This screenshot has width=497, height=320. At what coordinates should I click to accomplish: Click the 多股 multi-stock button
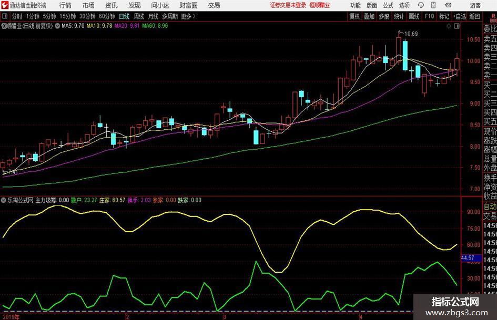click(x=384, y=16)
